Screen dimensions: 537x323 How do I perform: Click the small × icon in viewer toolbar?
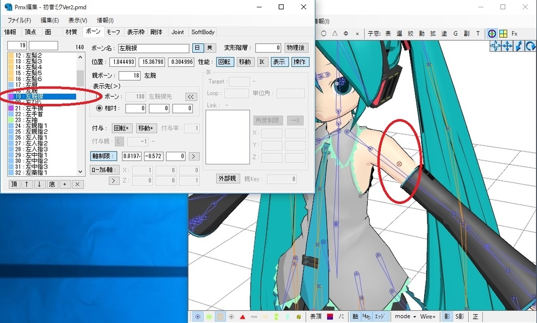pyautogui.click(x=357, y=34)
